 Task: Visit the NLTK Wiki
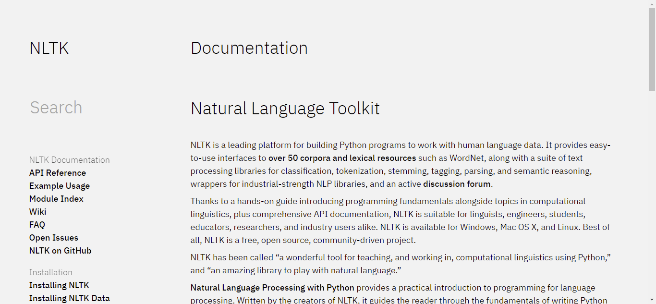(x=37, y=211)
